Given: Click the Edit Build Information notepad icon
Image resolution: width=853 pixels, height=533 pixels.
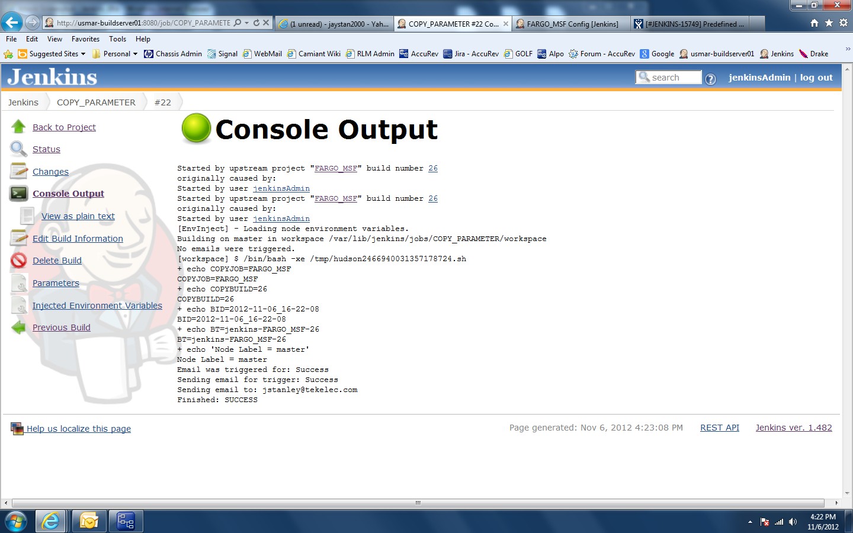Looking at the screenshot, I should [18, 238].
